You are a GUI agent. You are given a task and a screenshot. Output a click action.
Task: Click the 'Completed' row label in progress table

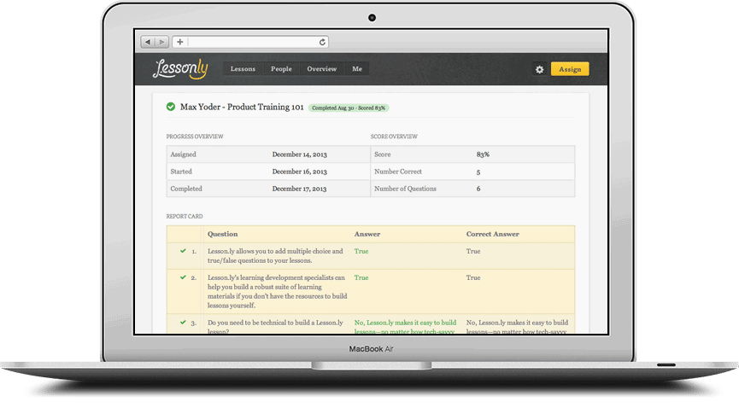point(186,189)
